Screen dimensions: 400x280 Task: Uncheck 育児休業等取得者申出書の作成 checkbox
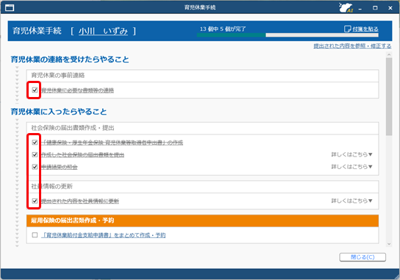coord(35,143)
